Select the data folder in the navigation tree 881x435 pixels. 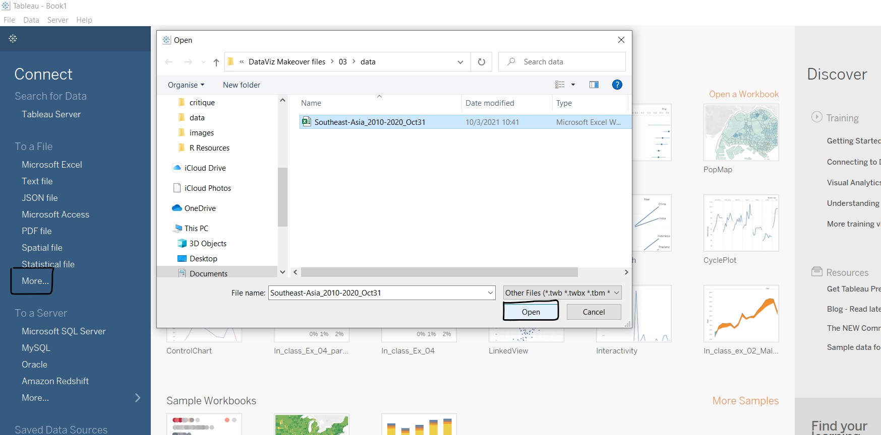pyautogui.click(x=197, y=117)
